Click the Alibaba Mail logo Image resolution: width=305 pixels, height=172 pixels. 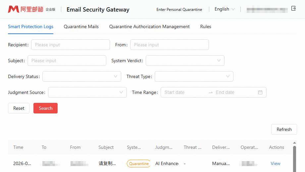(x=31, y=9)
